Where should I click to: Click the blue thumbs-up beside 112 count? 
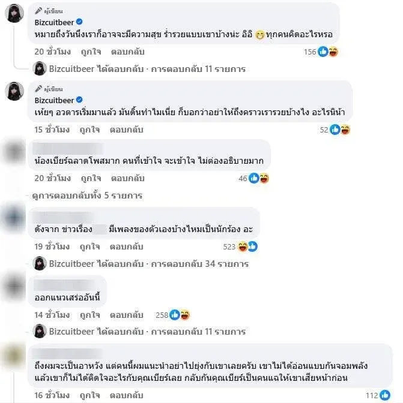[x=385, y=395]
